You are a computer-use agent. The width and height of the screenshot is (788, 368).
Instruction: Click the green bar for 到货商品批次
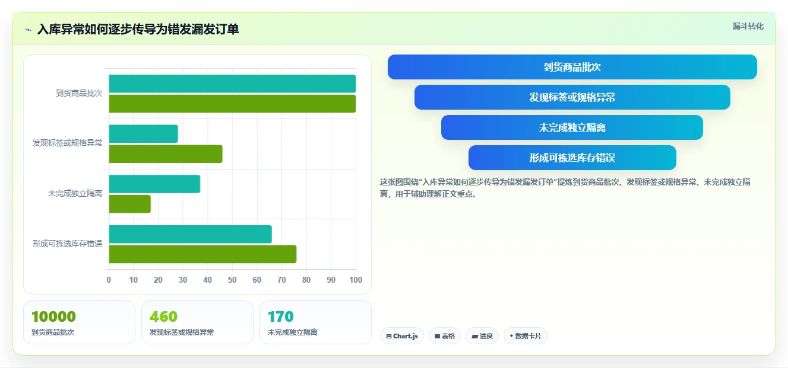(232, 104)
